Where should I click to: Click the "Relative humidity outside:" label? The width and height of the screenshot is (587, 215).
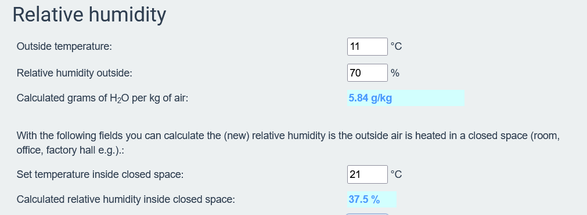pyautogui.click(x=74, y=73)
